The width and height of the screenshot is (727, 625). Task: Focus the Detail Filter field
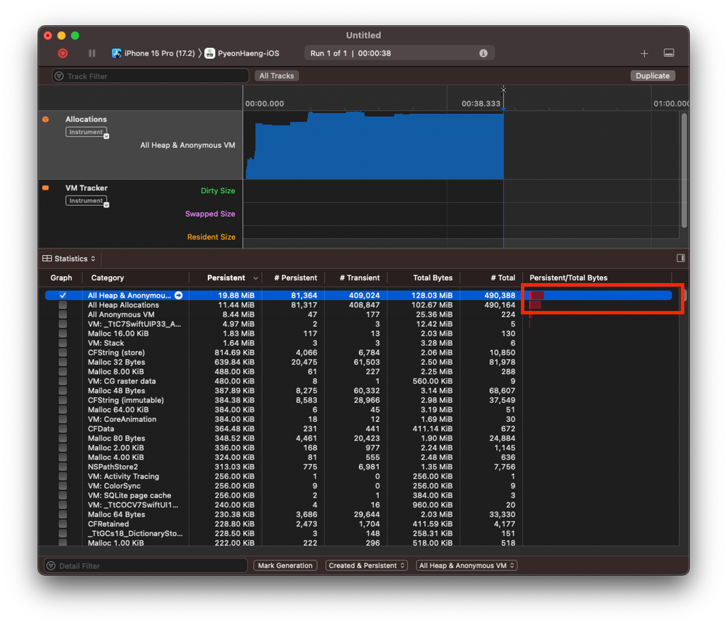[x=146, y=565]
